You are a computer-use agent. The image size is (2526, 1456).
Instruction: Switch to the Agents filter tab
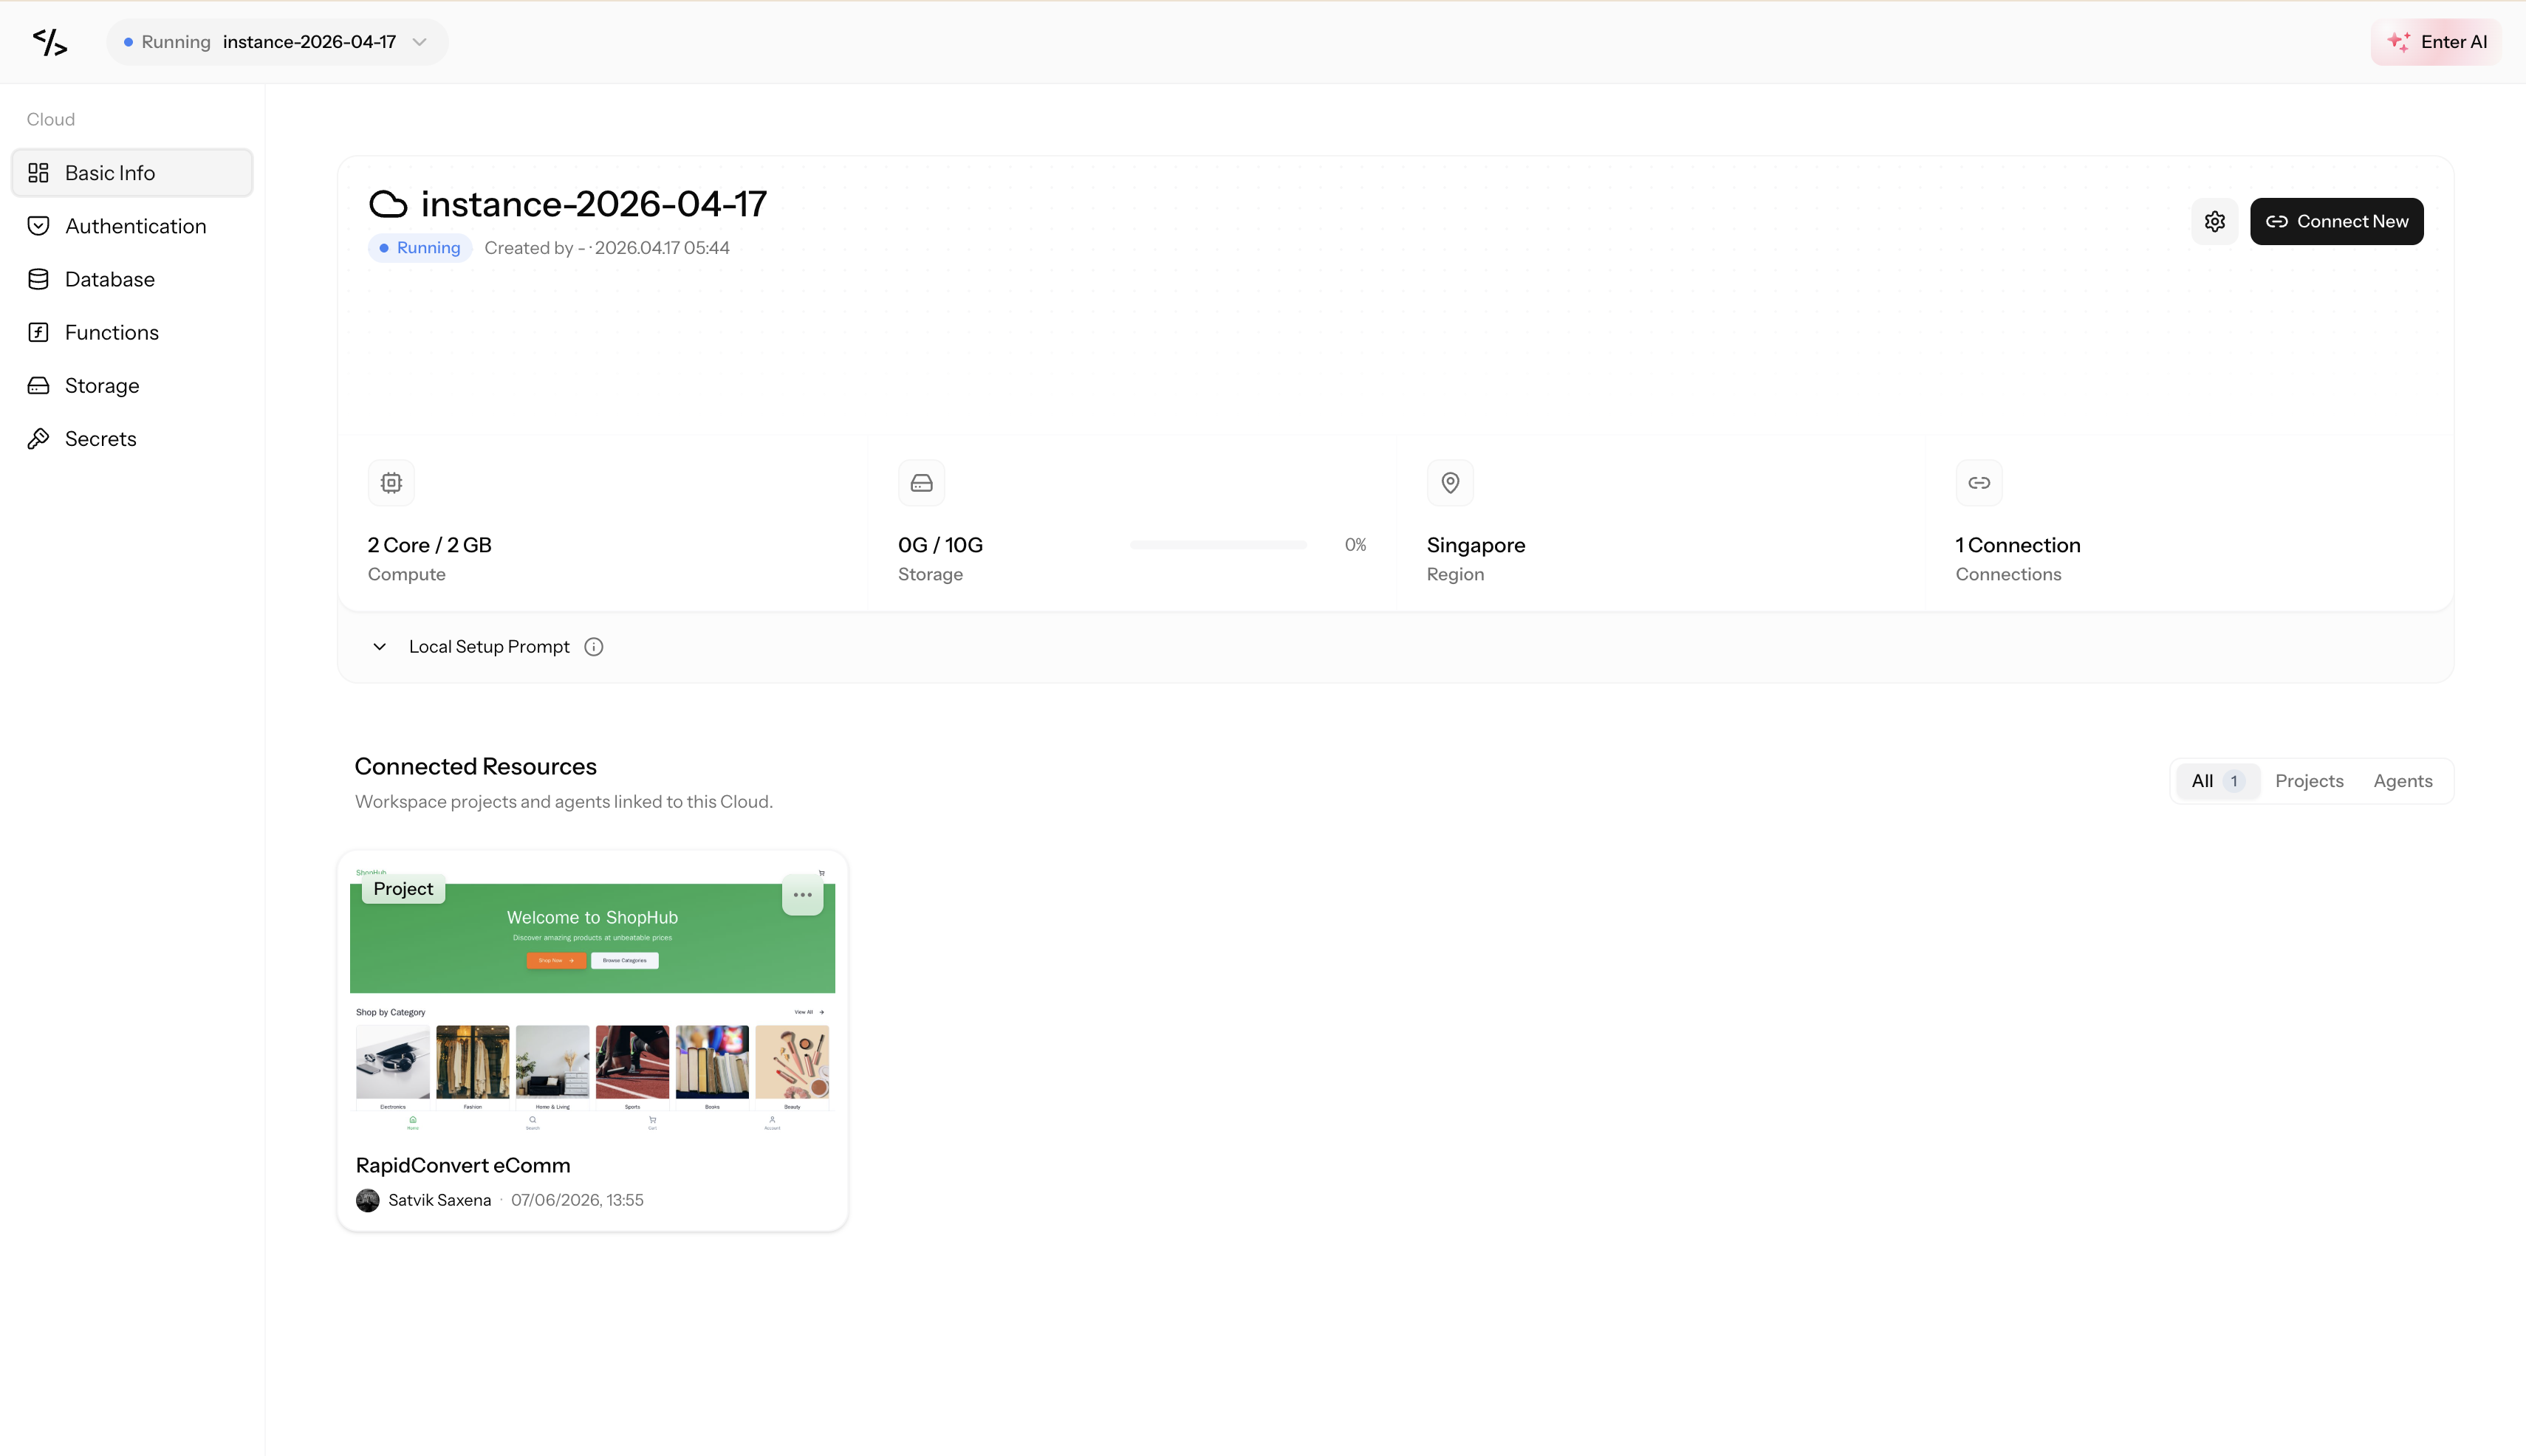tap(2403, 781)
